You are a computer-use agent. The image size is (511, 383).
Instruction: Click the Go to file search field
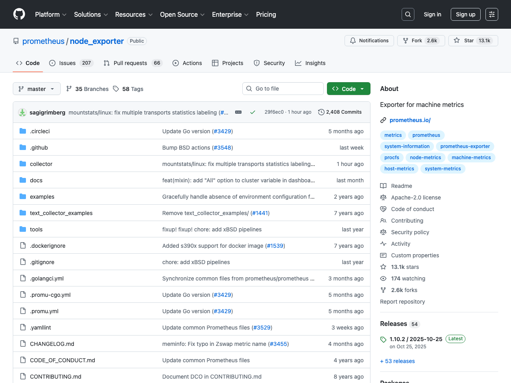pyautogui.click(x=283, y=89)
